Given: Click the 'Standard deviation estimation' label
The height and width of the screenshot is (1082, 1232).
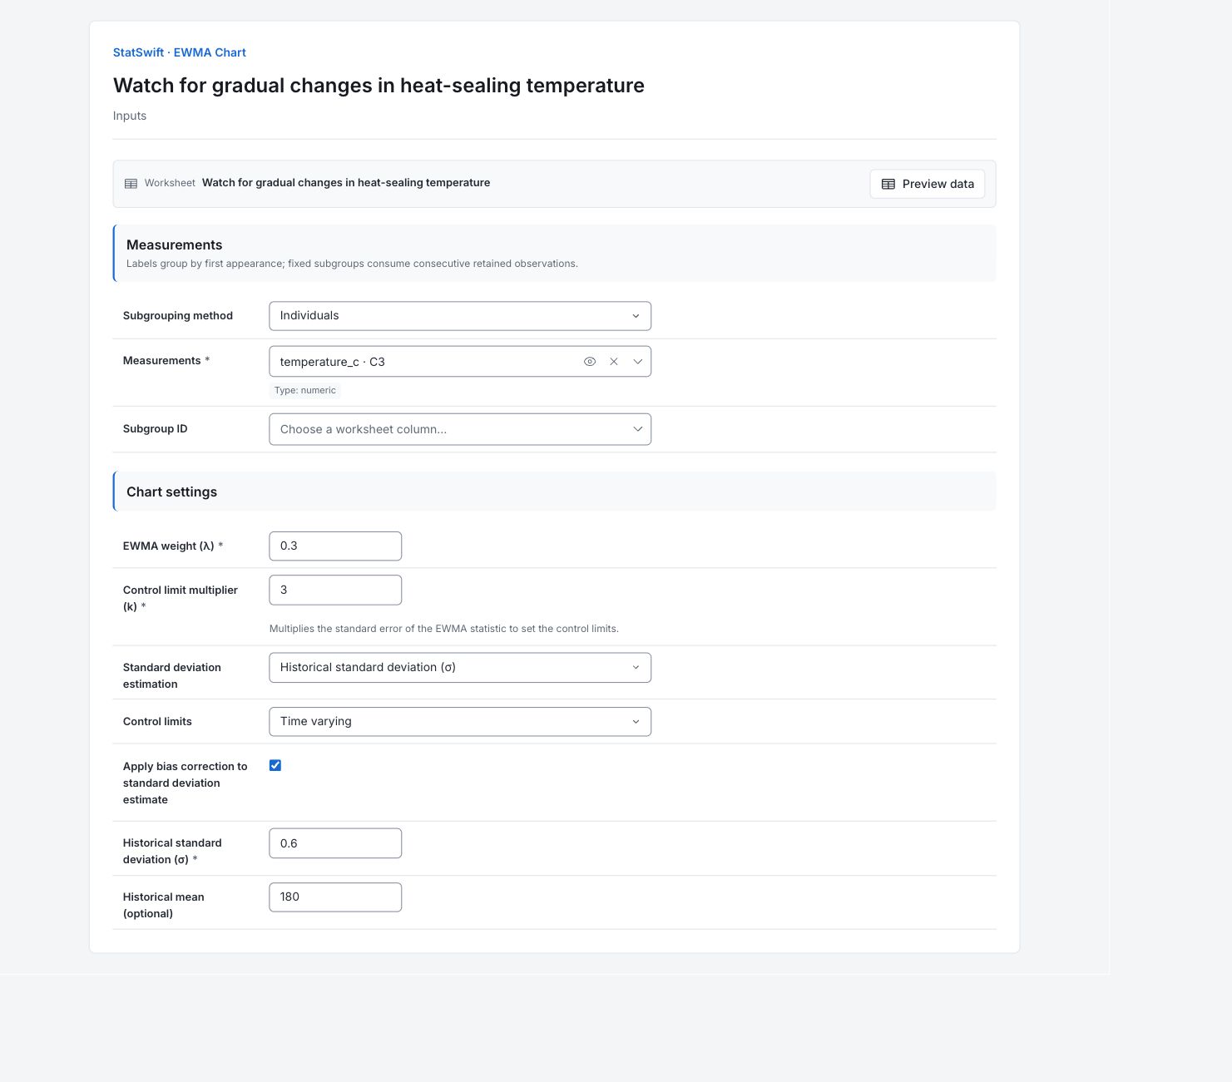Looking at the screenshot, I should (x=172, y=676).
